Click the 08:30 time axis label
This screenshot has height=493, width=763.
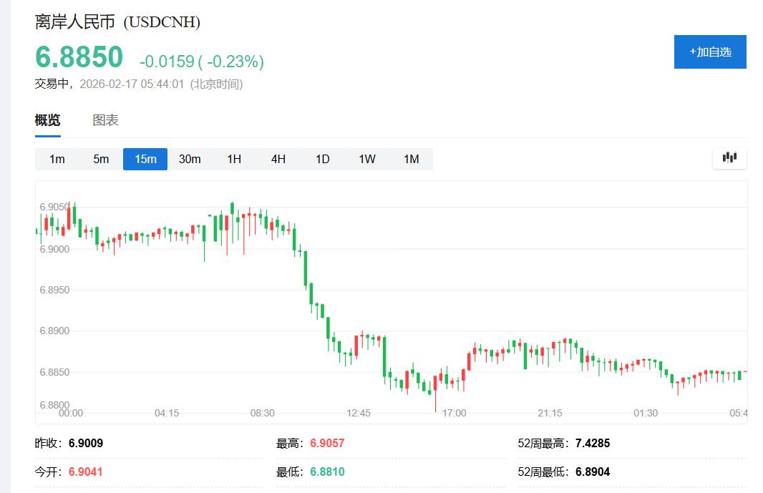[262, 413]
